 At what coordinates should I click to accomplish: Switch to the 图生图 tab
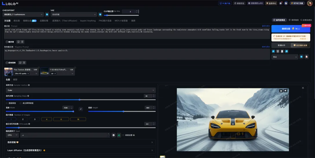(16, 21)
